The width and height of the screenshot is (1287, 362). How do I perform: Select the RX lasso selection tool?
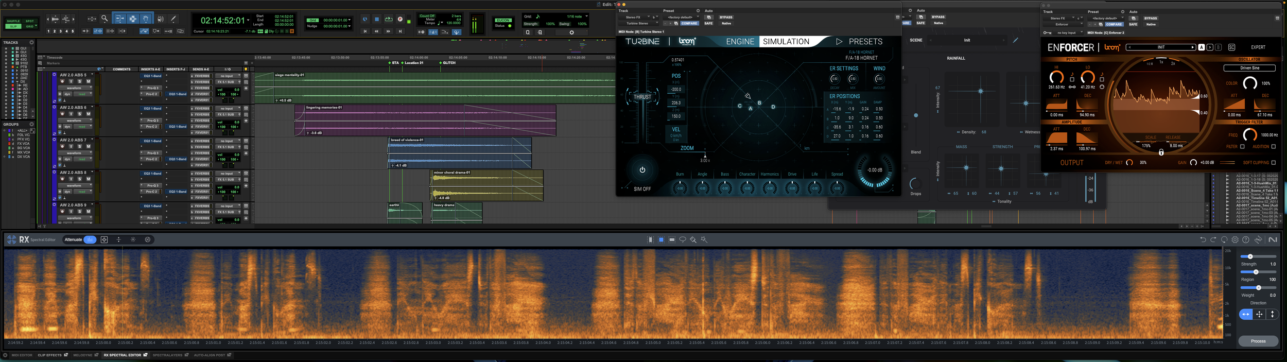pos(683,239)
